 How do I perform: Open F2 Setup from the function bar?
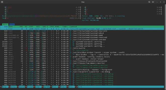pos(12,87)
